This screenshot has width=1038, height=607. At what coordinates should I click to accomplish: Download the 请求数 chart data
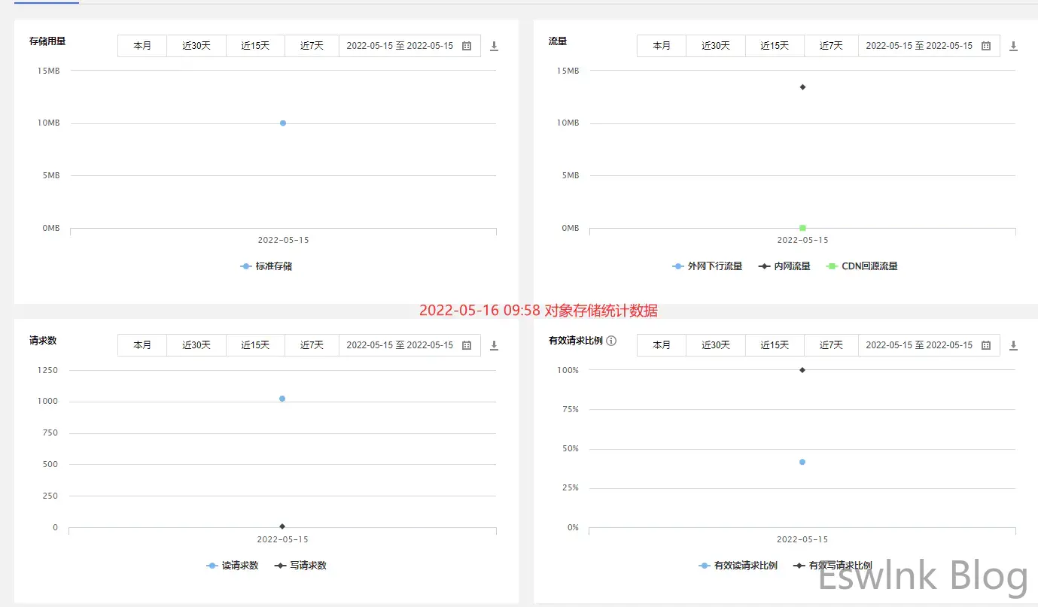click(494, 345)
